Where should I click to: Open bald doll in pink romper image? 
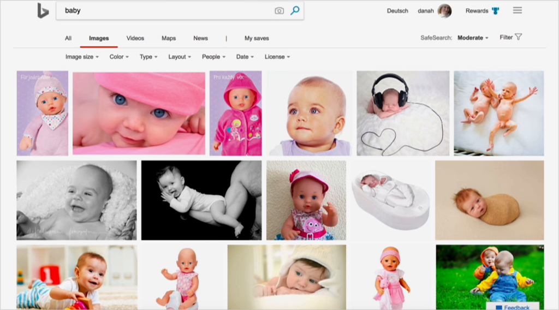[x=182, y=277]
